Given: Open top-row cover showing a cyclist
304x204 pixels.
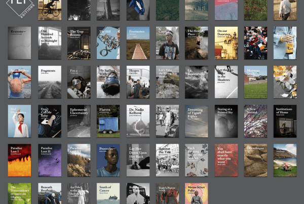Looking at the screenshot, I should (50, 10).
